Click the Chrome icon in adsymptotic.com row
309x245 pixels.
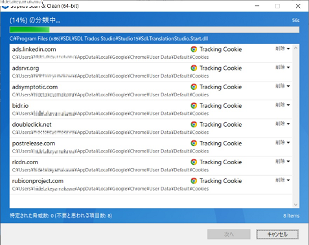tap(194, 87)
